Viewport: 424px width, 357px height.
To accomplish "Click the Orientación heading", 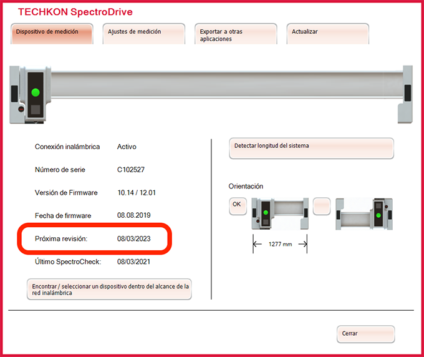I will (x=246, y=186).
